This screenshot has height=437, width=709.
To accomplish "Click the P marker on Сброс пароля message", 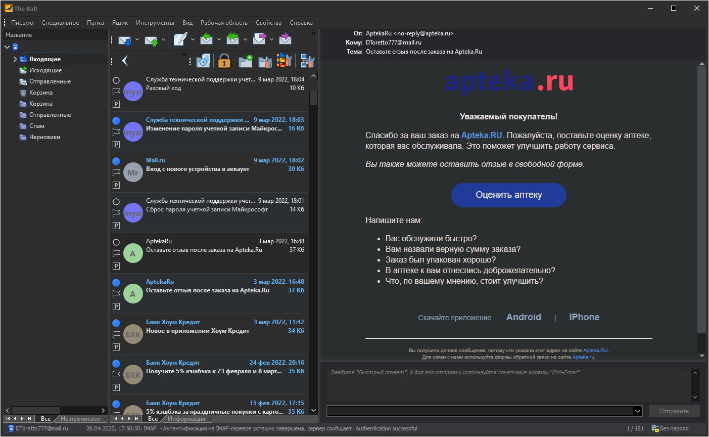I will [116, 226].
